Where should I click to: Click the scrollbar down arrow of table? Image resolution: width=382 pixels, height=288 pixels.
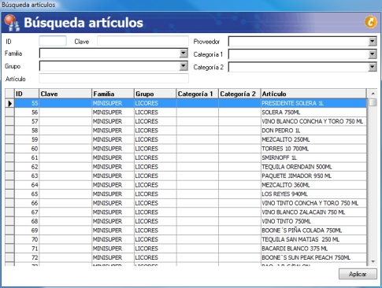(x=373, y=261)
